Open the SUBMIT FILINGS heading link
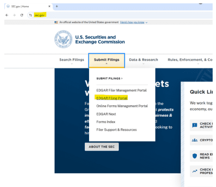This screenshot has height=187, width=216. [109, 78]
